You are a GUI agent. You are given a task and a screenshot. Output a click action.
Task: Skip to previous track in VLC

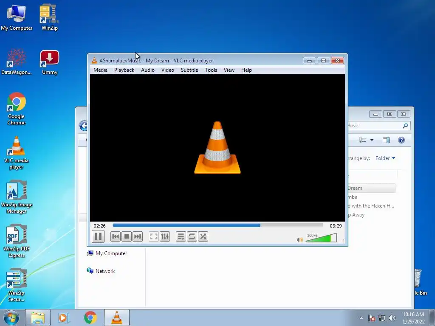[116, 236]
